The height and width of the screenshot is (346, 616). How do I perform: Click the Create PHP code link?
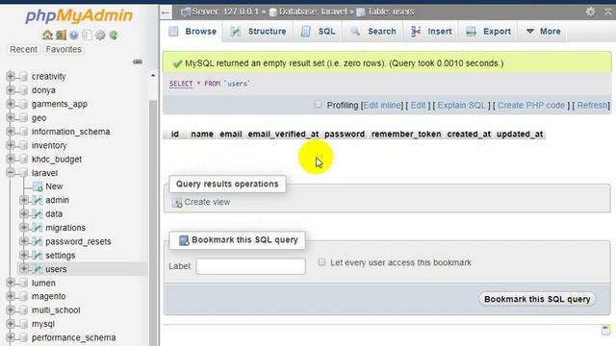point(531,105)
